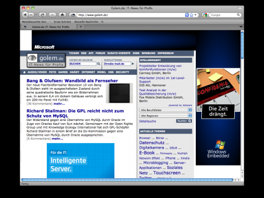Click the stop loading X button
Screen dimensions: 264x198
pyautogui.click(x=52, y=15)
